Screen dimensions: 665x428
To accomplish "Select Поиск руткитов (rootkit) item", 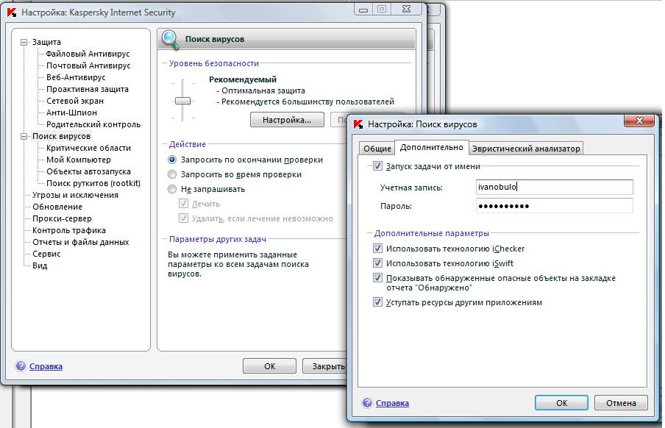I will pyautogui.click(x=93, y=183).
